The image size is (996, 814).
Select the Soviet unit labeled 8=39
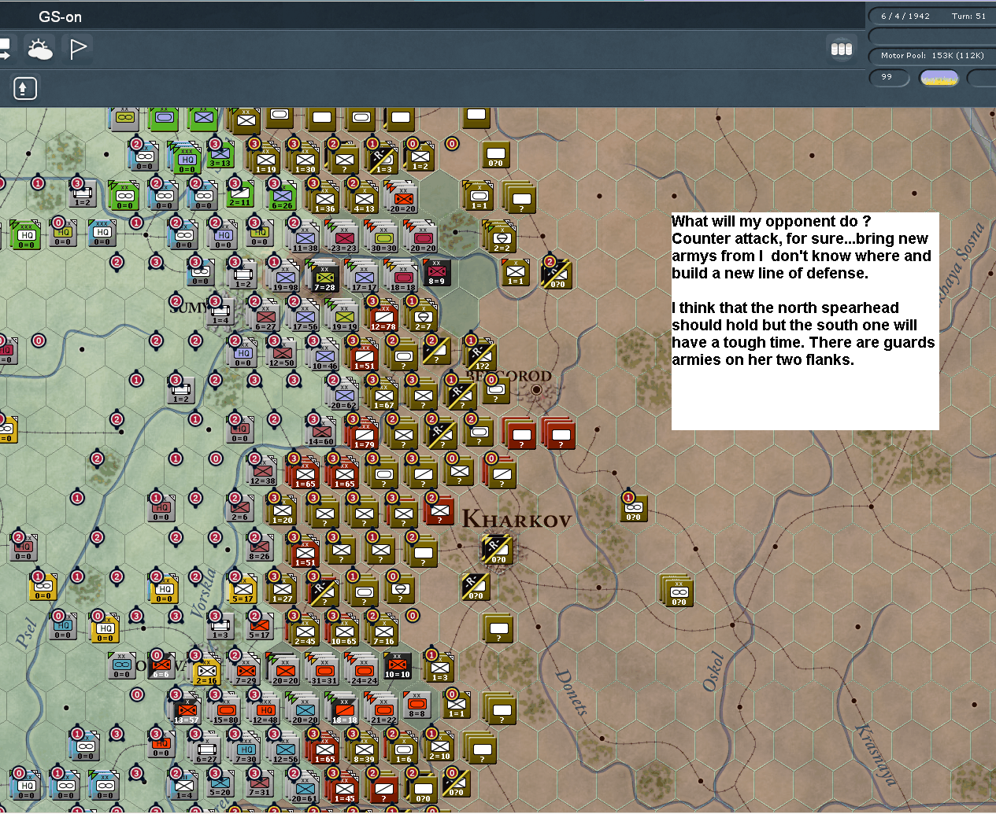[365, 750]
